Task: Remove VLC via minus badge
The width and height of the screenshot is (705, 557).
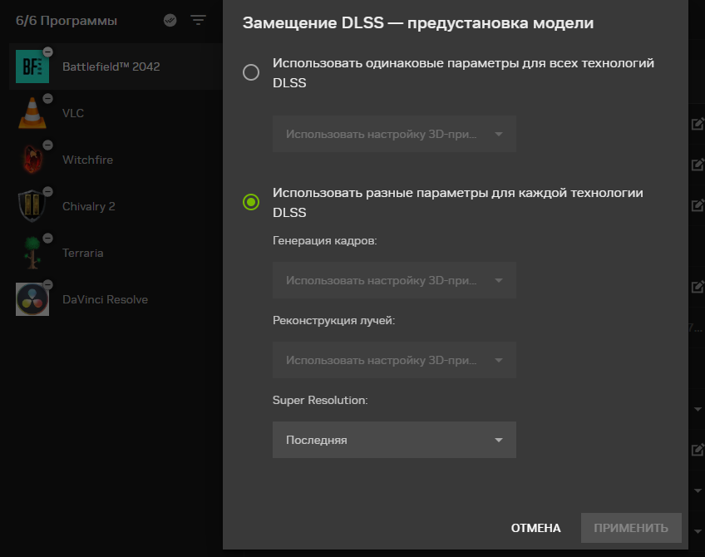Action: 47,98
